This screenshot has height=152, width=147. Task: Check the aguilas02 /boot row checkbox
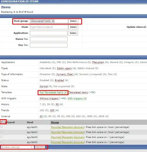point(1,132)
